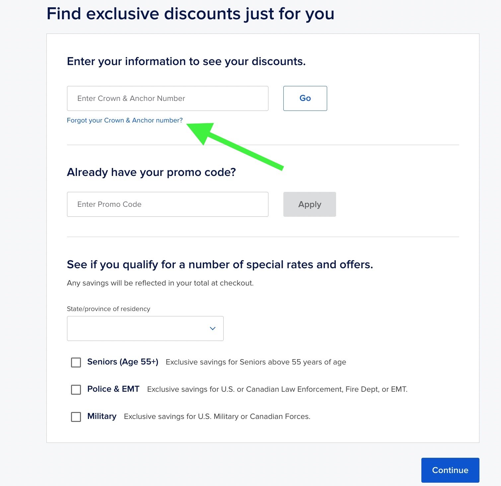Click the State/province of residency label
This screenshot has height=486, width=501.
[x=108, y=309]
